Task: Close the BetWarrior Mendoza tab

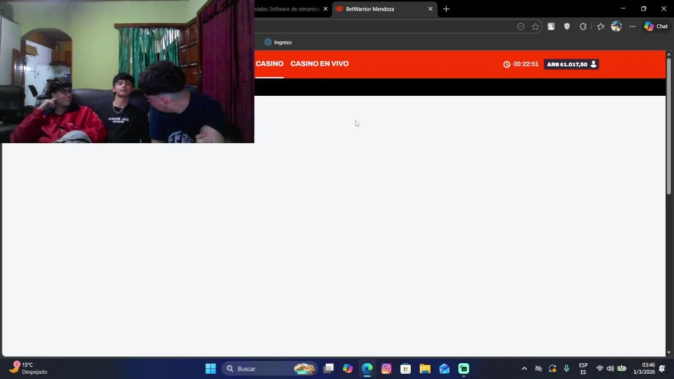Action: tap(430, 9)
